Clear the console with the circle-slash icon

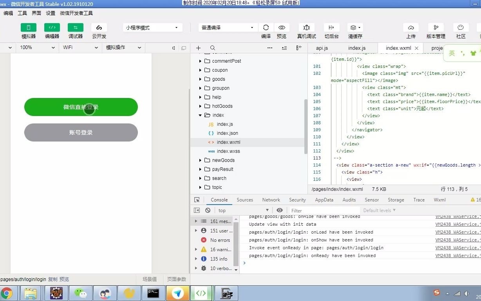point(208,210)
